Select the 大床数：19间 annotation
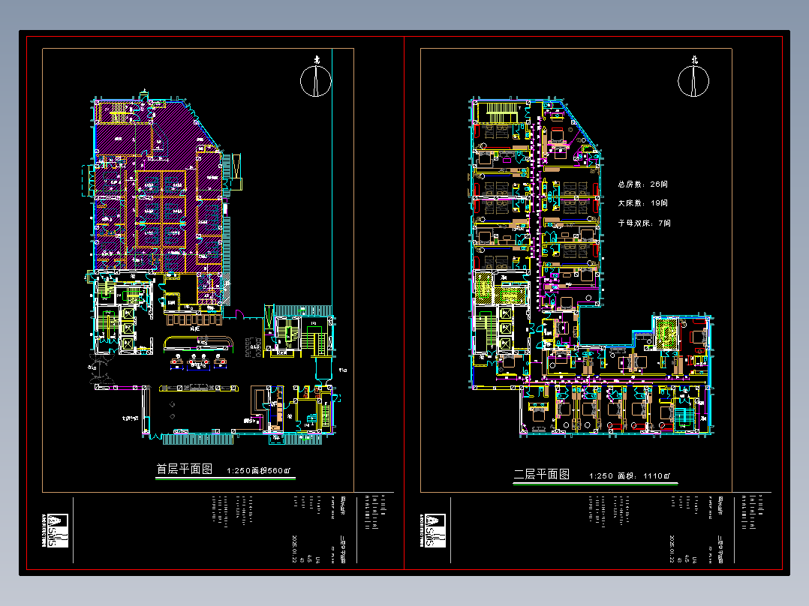 pos(643,203)
